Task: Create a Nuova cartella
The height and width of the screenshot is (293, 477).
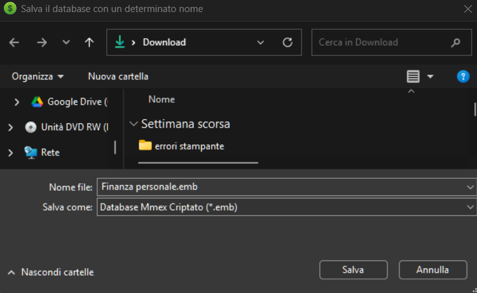Action: (x=118, y=77)
